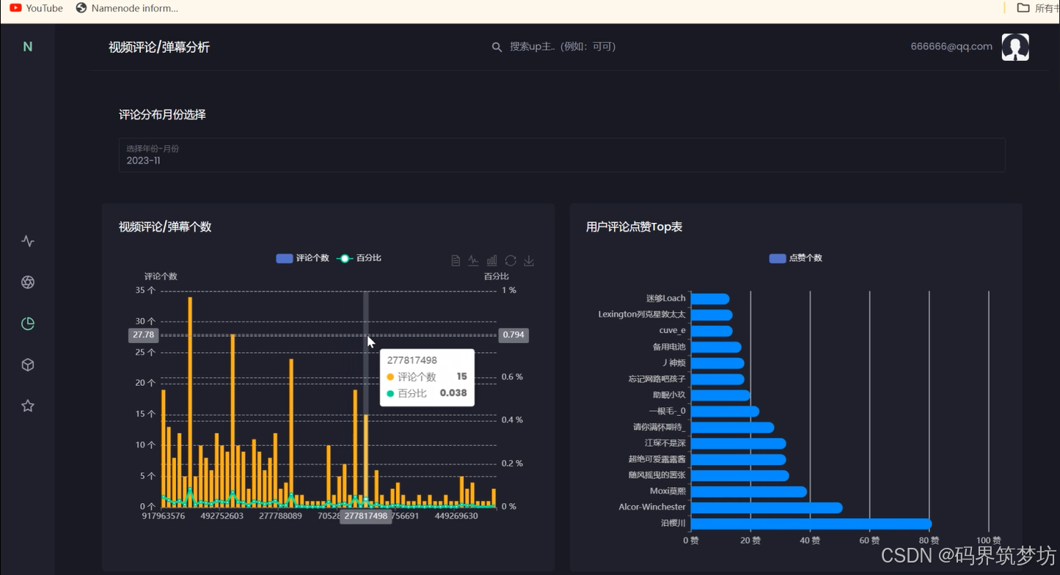This screenshot has width=1060, height=575.
Task: Click the 随风摇曳的嚣张 label
Action: 657,475
